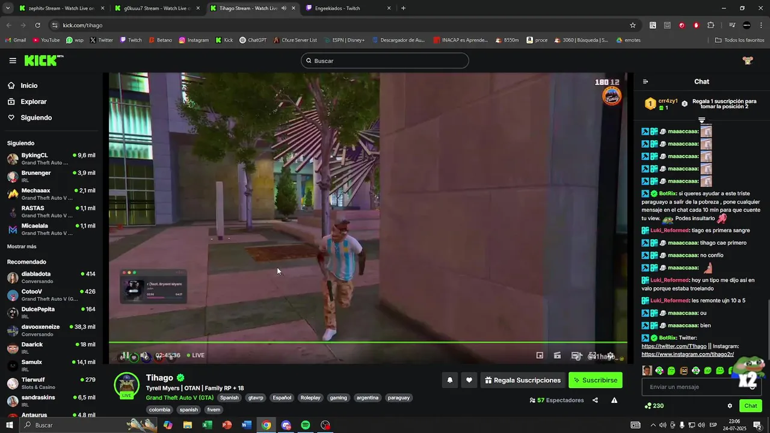Open Grand Theft Auto V category
The image size is (770, 433).
click(179, 398)
